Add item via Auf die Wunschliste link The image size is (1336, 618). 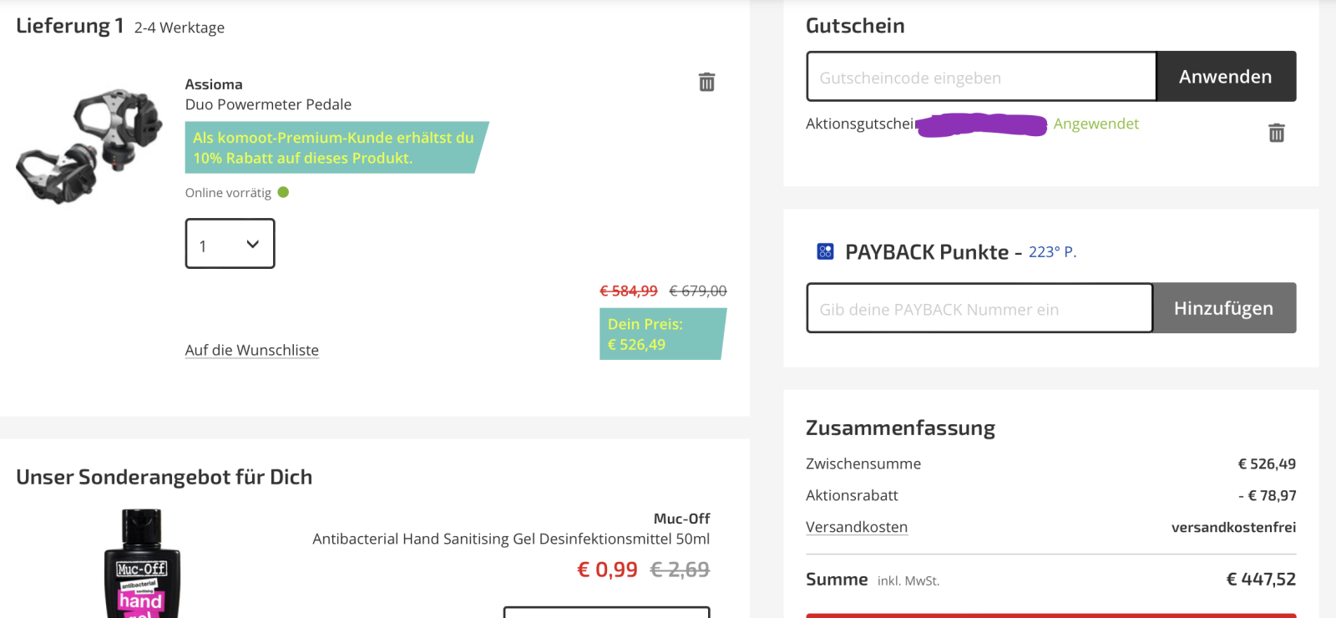(251, 350)
